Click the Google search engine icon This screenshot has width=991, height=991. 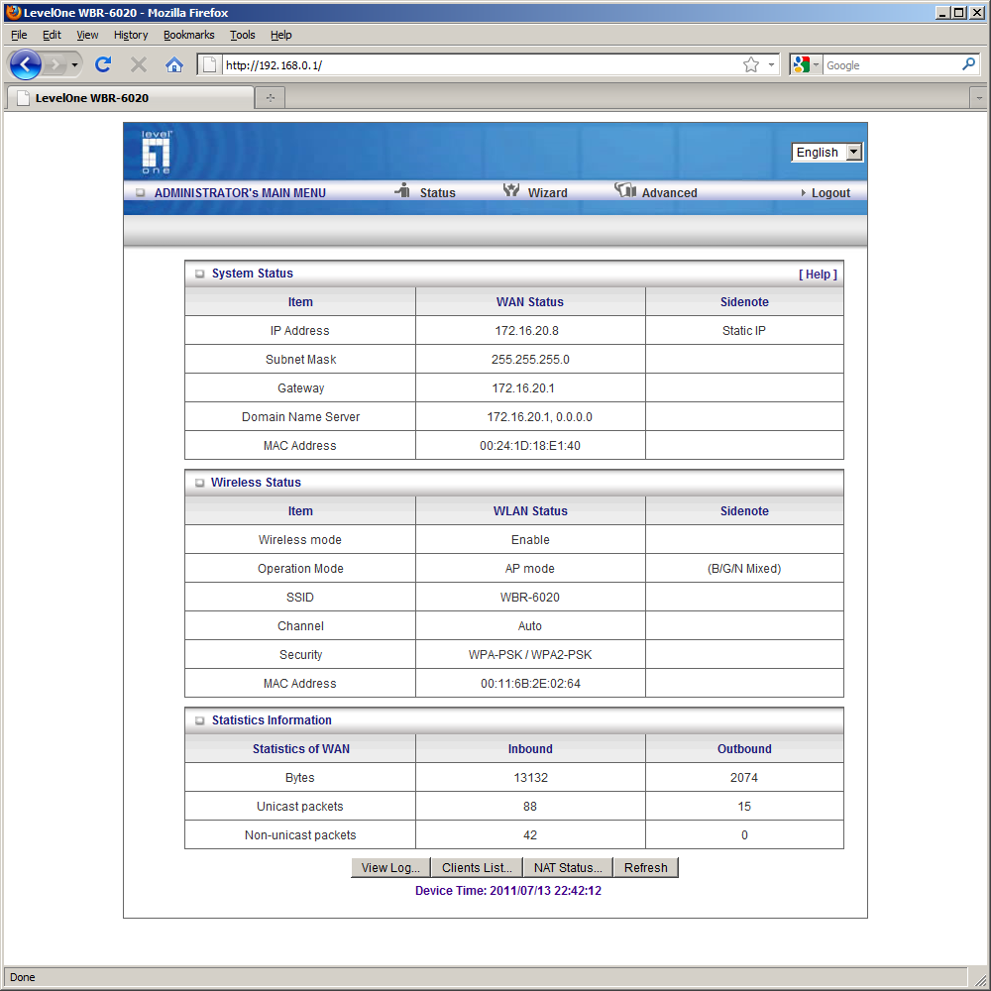(802, 64)
